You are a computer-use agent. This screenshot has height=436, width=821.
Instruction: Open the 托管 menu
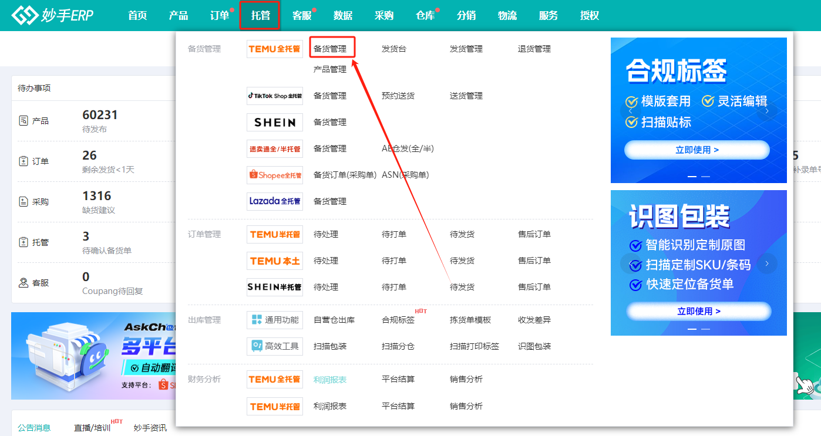(x=261, y=15)
